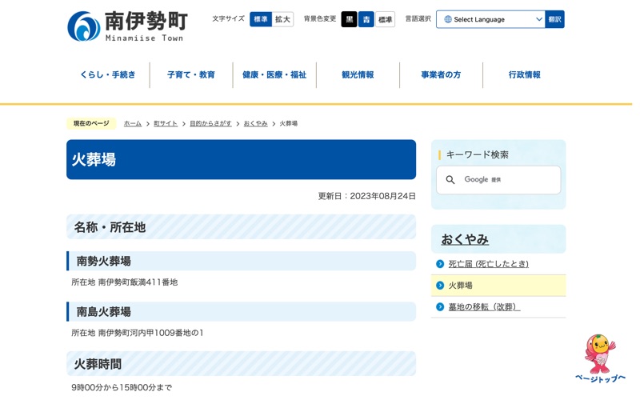This screenshot has width=640, height=400.
Task: Go to 町サイト breadcrumb link
Action: click(166, 123)
